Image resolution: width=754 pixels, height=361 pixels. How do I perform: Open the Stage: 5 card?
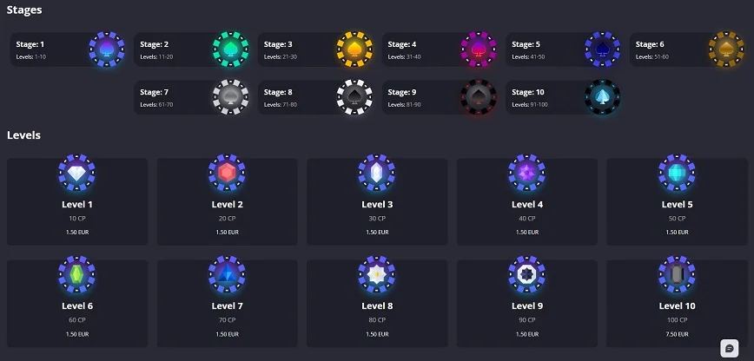pyautogui.click(x=563, y=49)
